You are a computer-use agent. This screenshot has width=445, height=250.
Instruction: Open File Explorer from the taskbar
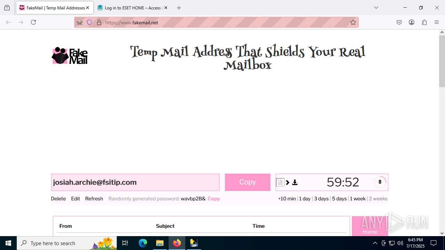[x=160, y=243]
